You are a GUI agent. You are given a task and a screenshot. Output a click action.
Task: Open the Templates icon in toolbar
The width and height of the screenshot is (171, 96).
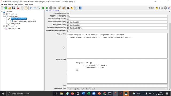coord(6,8)
